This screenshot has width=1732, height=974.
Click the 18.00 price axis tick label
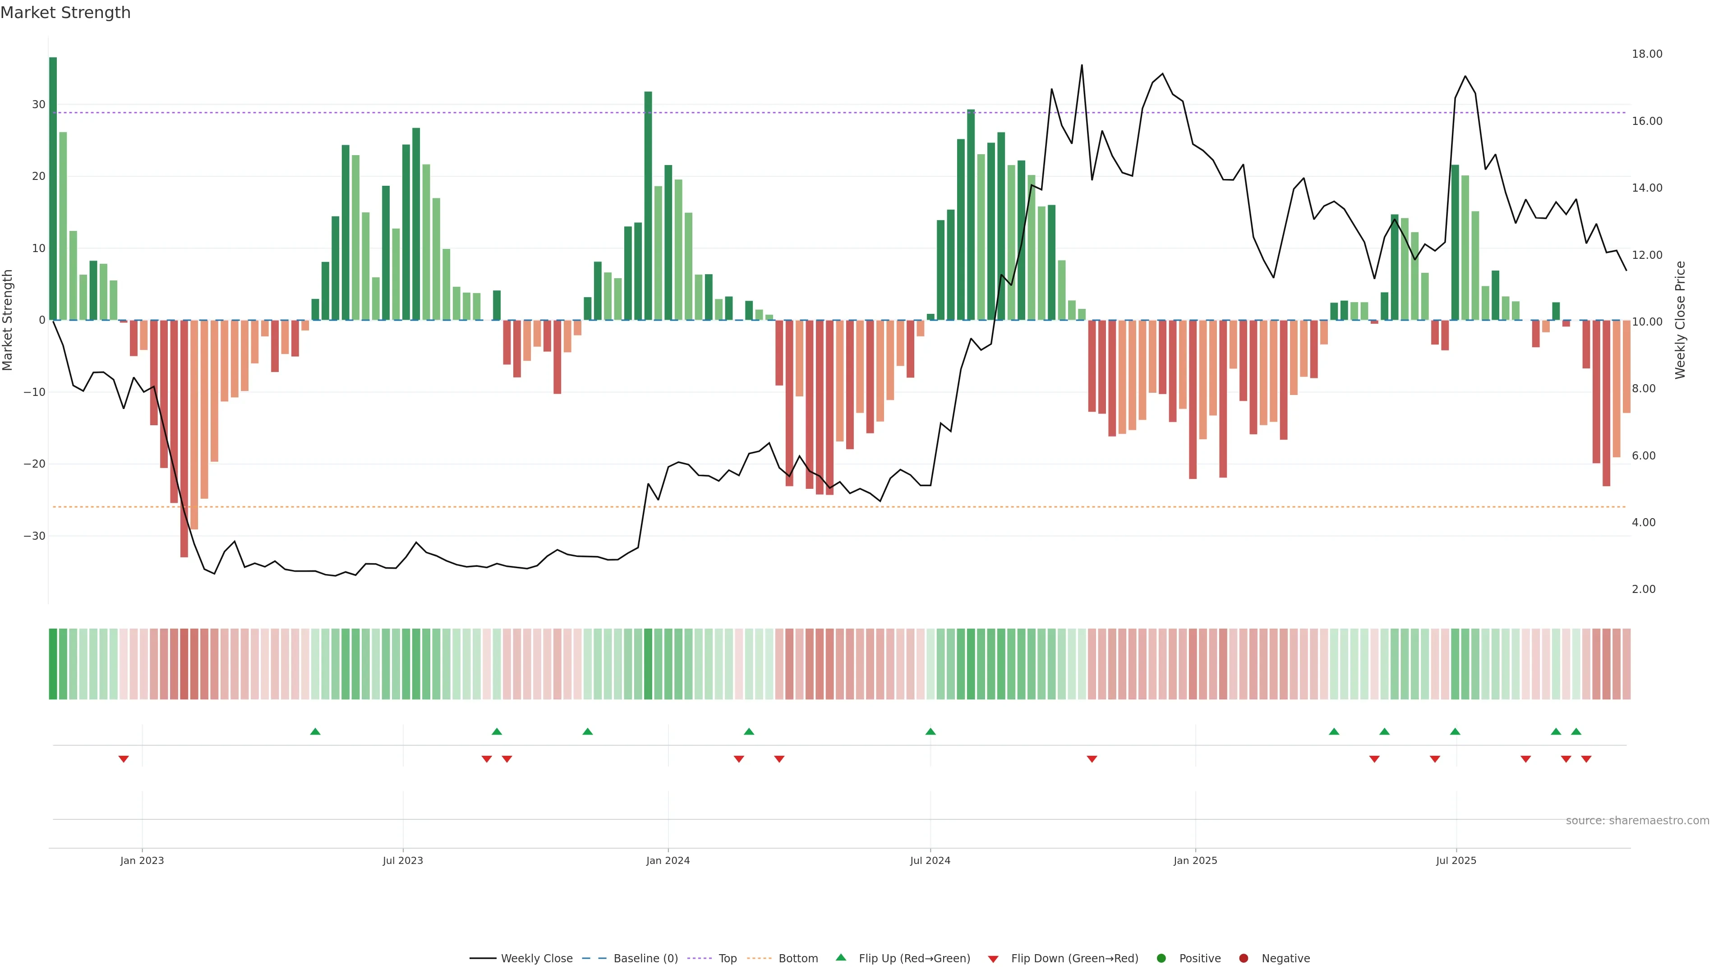[1647, 54]
